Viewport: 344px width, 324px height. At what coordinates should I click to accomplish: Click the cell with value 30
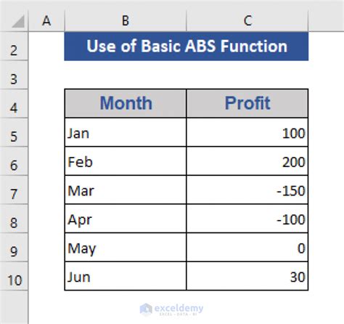coord(247,276)
